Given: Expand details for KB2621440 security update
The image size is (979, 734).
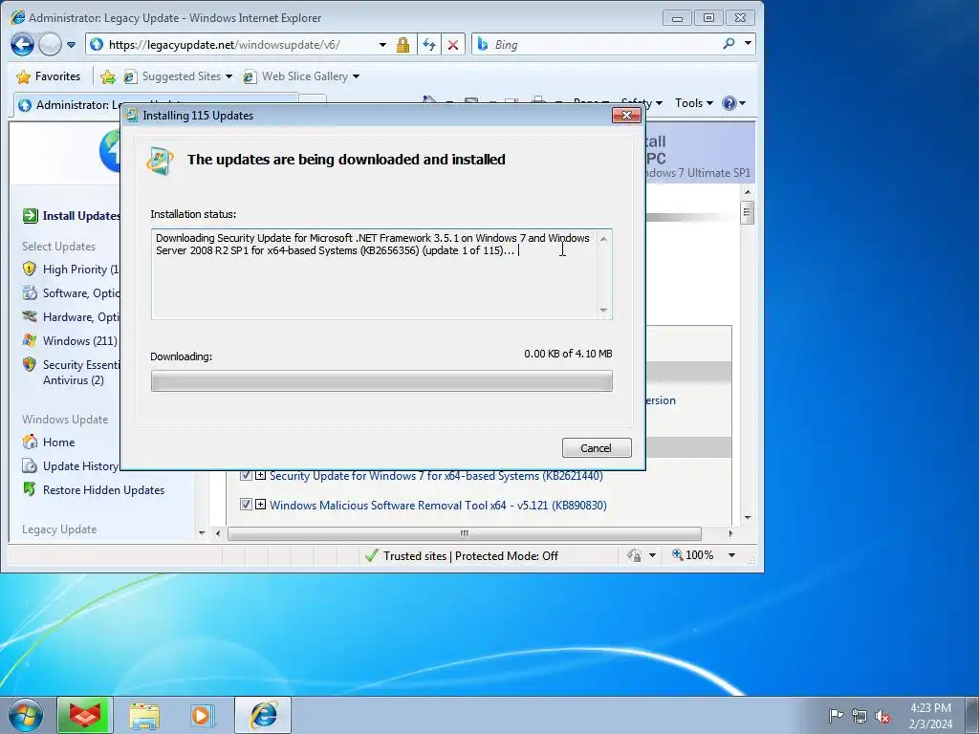Looking at the screenshot, I should point(260,475).
